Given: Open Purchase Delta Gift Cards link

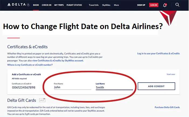Looking at the screenshot, I should point(167,107).
